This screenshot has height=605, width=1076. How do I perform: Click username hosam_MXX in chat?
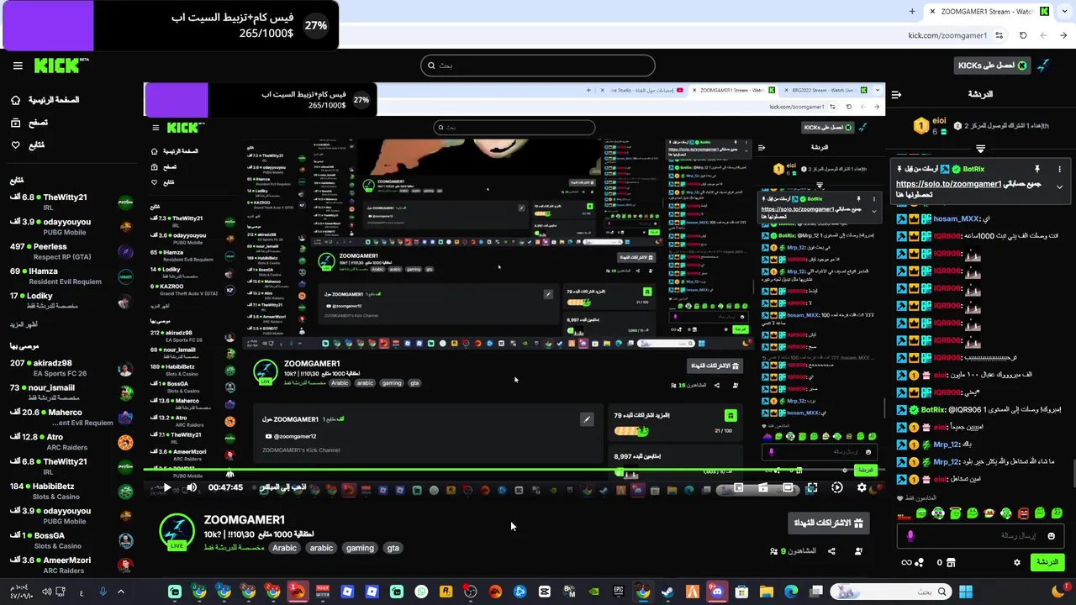(957, 218)
